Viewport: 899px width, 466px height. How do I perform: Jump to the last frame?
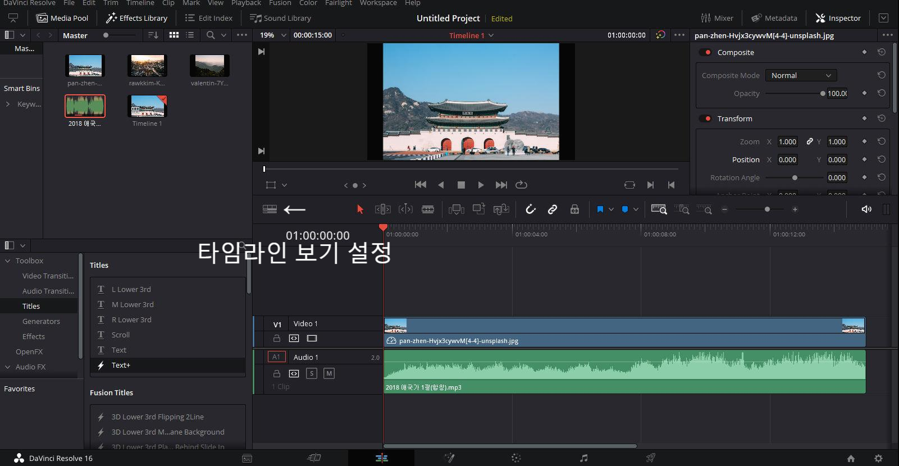pyautogui.click(x=501, y=185)
